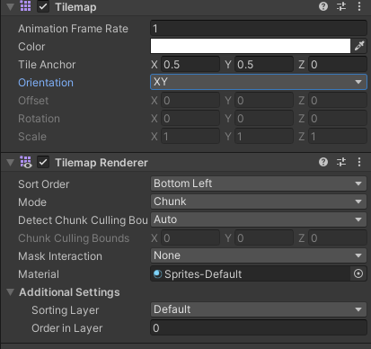Click the Material label
Image resolution: width=371 pixels, height=349 pixels.
[39, 274]
